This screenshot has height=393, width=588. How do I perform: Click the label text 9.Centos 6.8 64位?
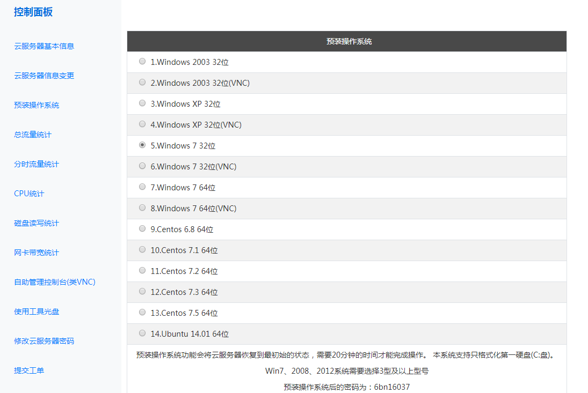pyautogui.click(x=182, y=229)
